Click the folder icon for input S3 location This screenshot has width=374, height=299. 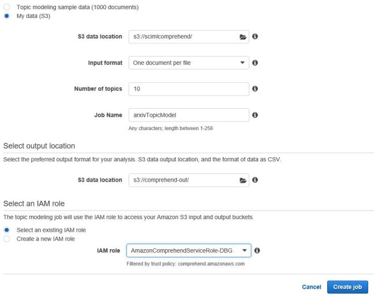(243, 36)
